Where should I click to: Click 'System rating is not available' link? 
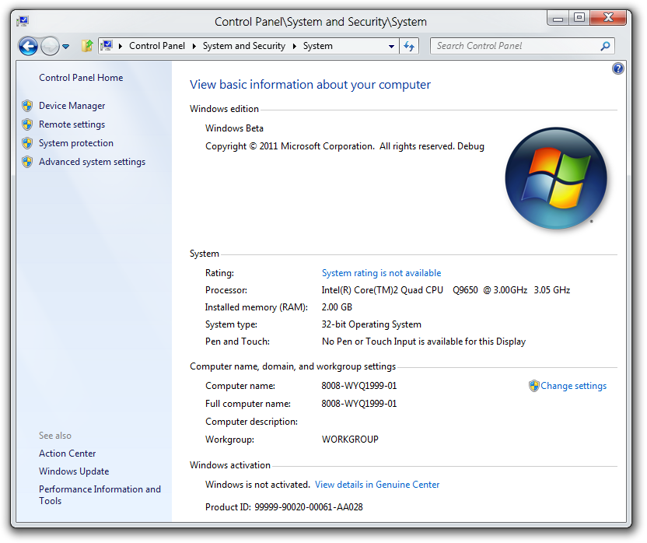381,273
